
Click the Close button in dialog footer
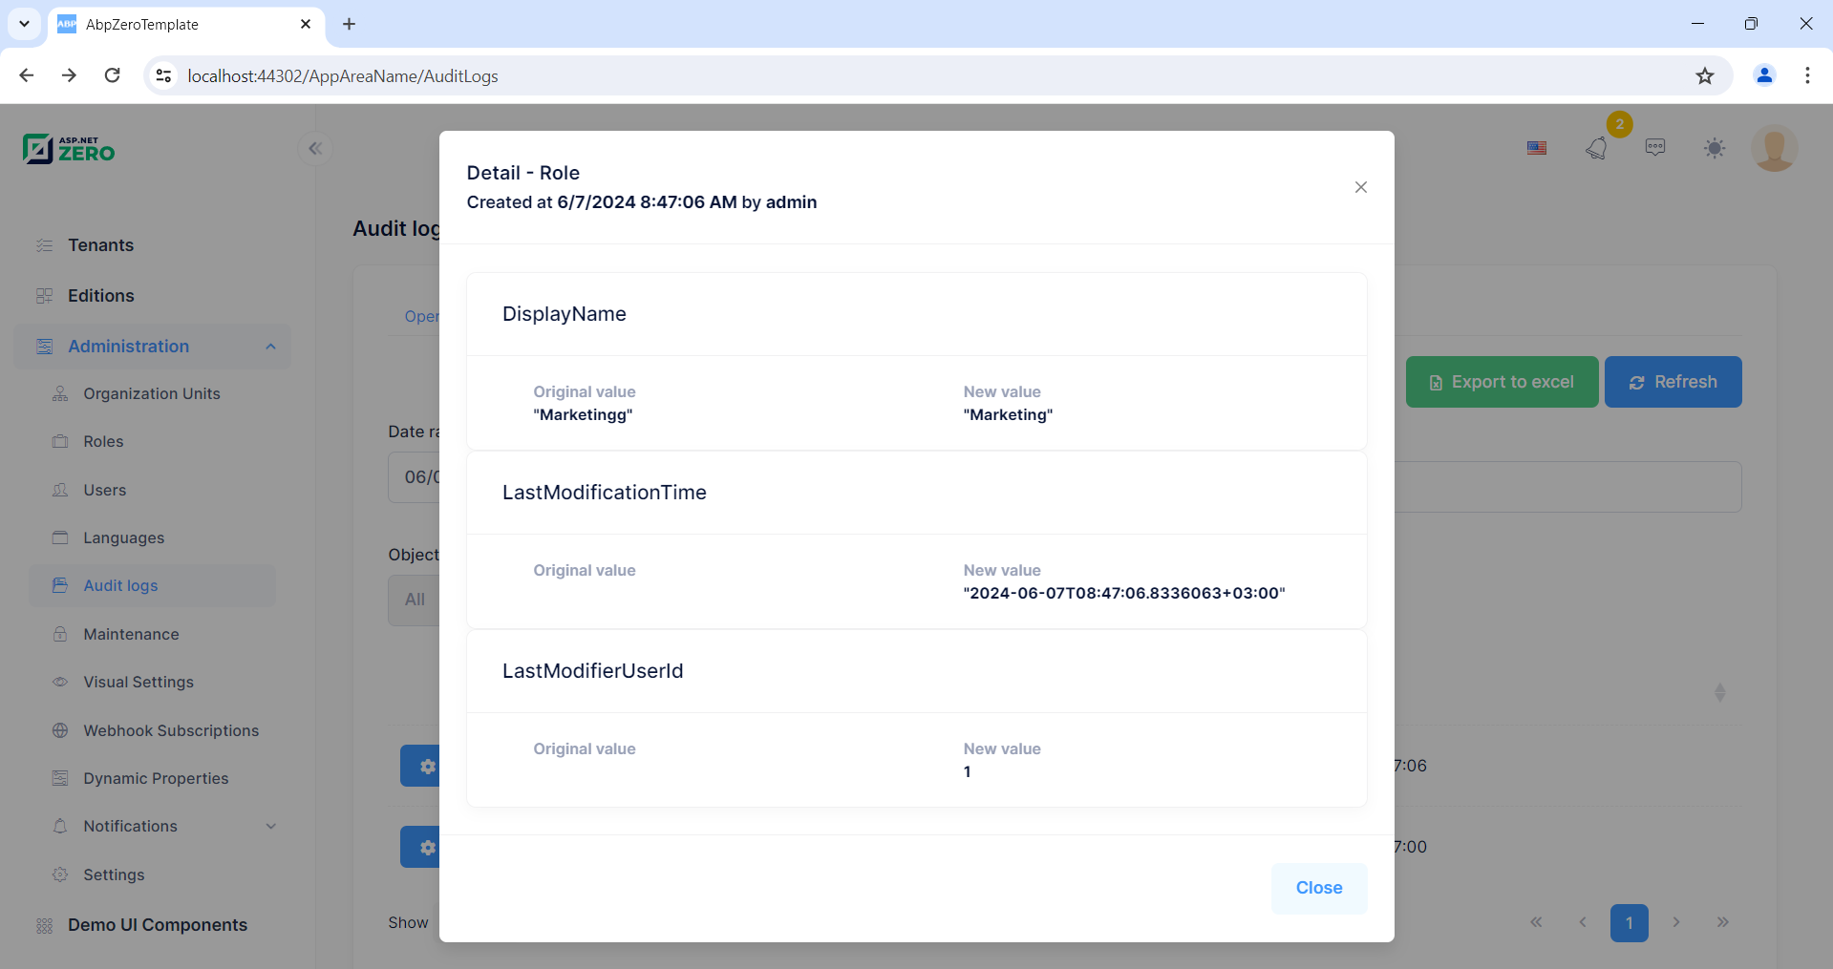tap(1319, 888)
